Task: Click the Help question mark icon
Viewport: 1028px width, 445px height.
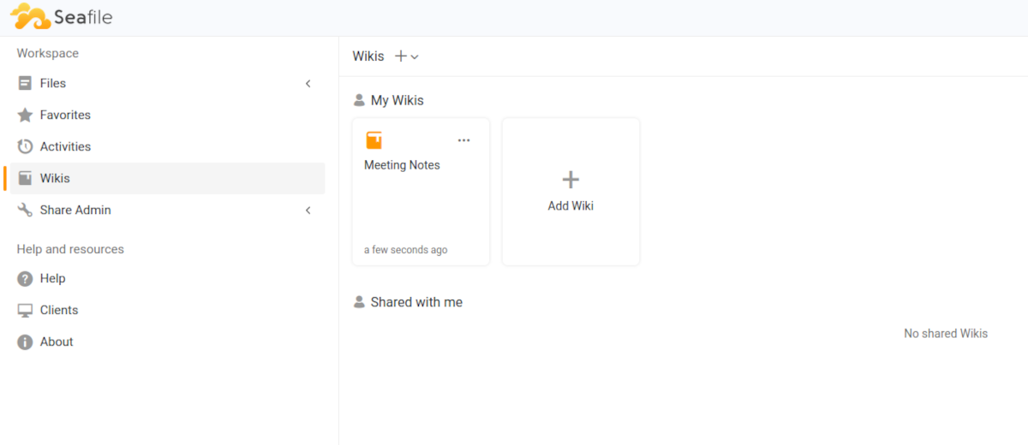Action: 25,278
